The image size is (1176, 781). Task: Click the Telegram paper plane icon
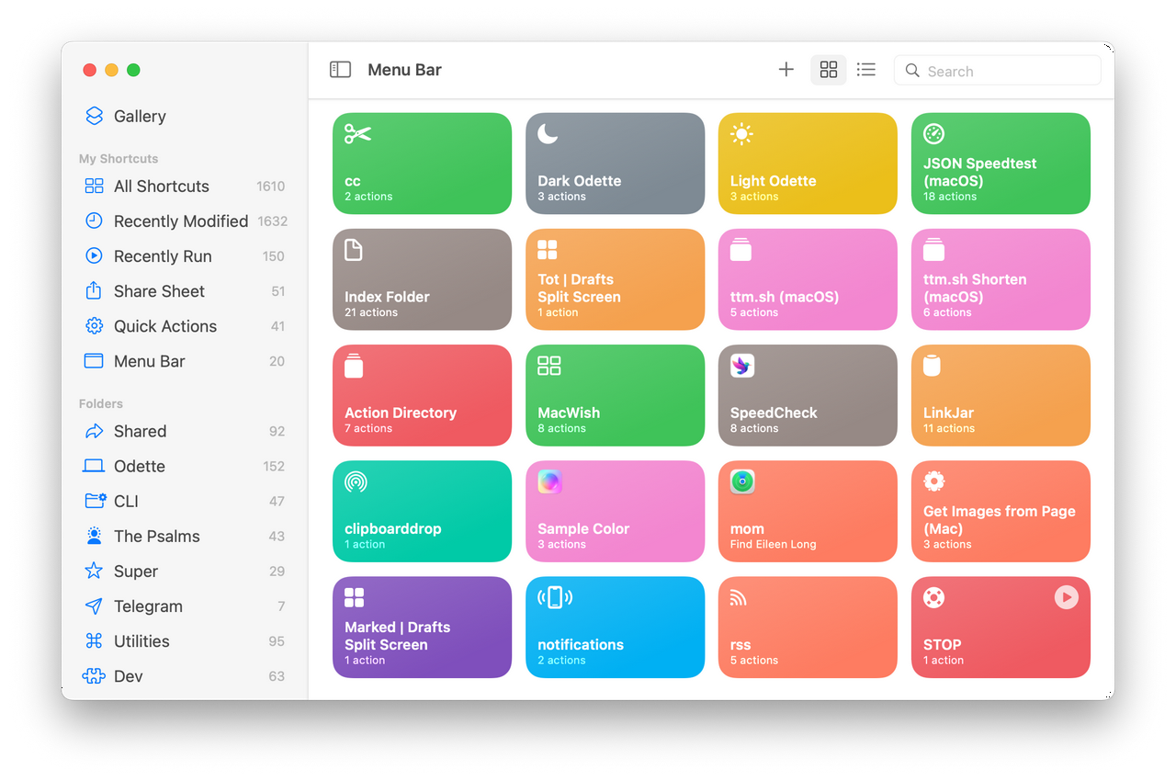point(94,606)
